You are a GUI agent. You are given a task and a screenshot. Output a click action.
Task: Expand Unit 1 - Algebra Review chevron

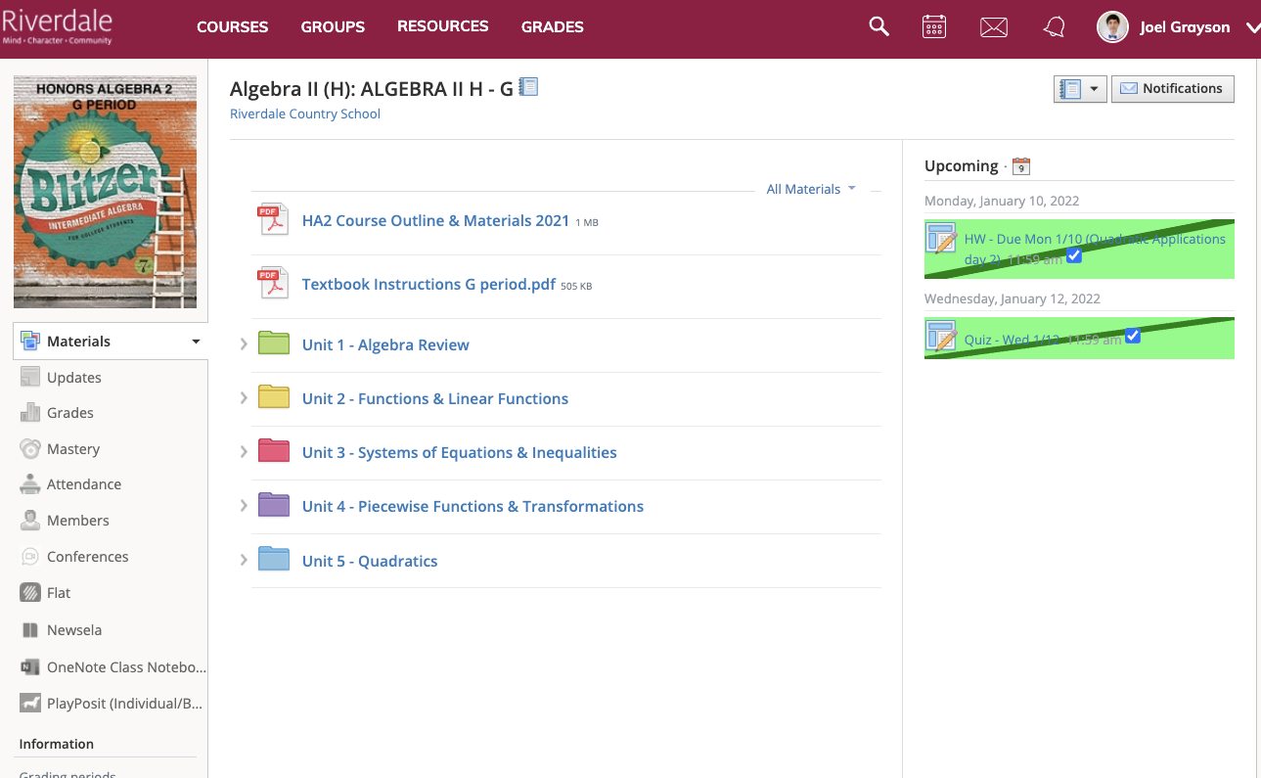244,344
